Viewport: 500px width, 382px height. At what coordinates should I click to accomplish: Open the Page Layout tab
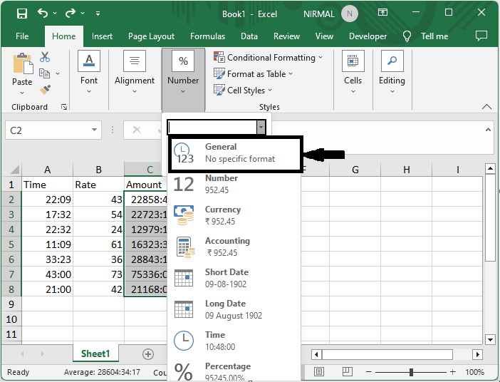pyautogui.click(x=151, y=36)
